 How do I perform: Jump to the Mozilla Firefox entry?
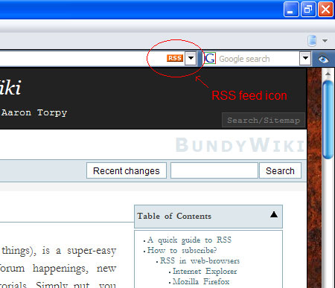201,281
